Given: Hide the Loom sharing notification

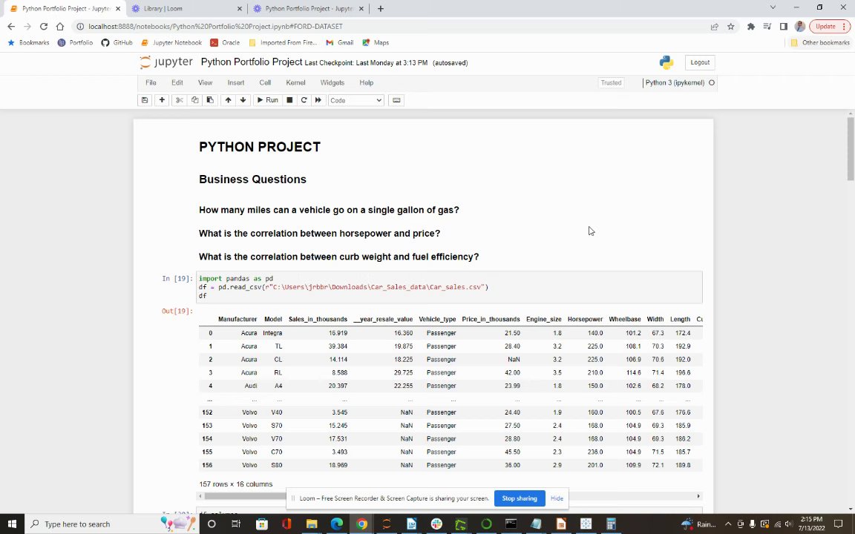Looking at the screenshot, I should click(x=557, y=498).
